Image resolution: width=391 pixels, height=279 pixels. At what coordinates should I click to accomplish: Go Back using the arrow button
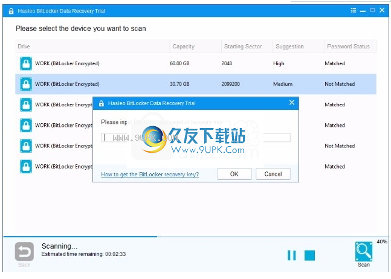pyautogui.click(x=24, y=252)
